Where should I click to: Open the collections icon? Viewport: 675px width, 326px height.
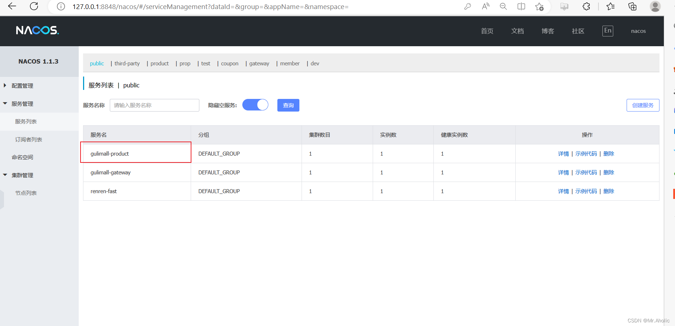tap(632, 6)
